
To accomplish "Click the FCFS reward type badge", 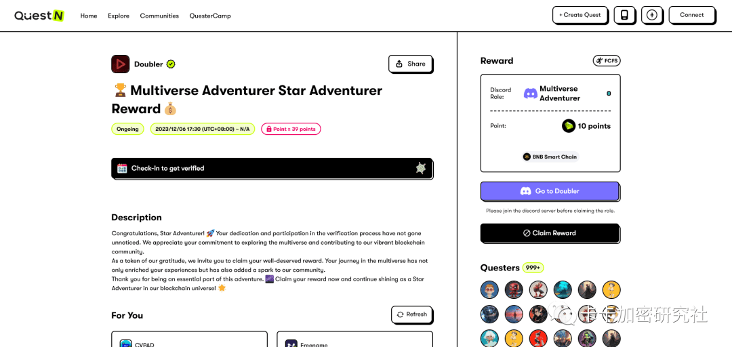I will (607, 61).
